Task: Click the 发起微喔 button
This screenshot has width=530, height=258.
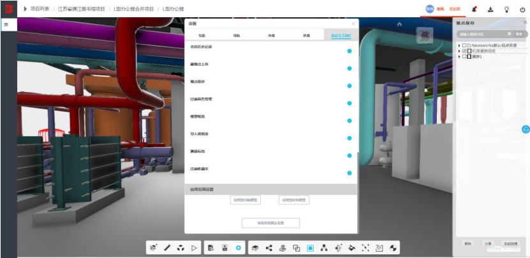Action: tap(510, 243)
